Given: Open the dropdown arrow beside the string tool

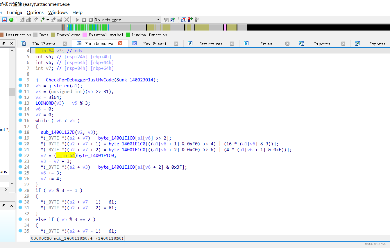Looking at the screenshot, I should click(48, 19).
